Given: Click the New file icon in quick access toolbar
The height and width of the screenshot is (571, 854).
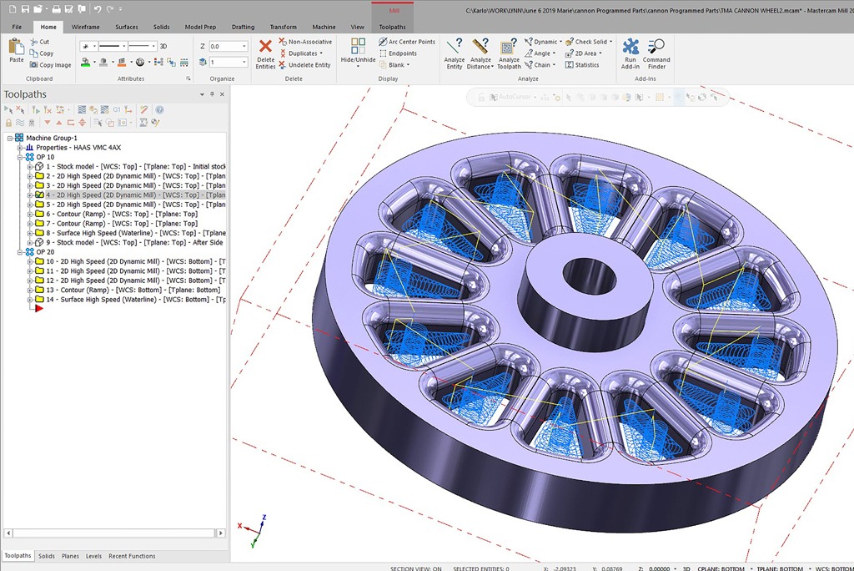Looking at the screenshot, I should click(11, 9).
